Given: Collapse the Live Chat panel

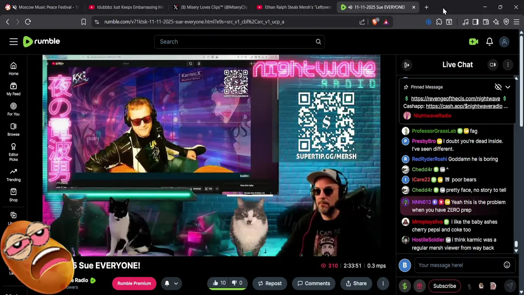Looking at the screenshot, I should [407, 65].
